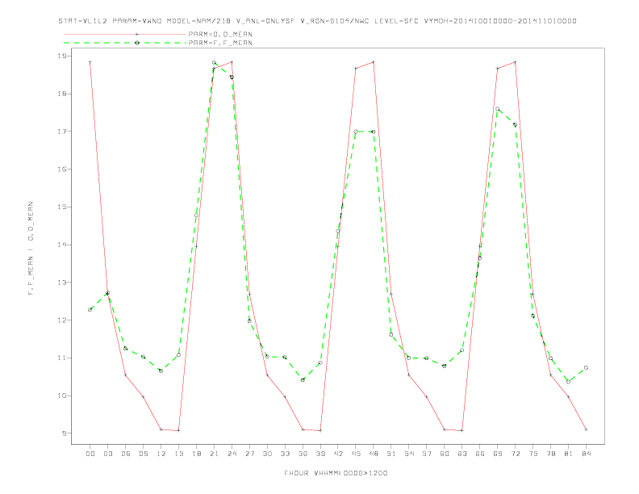Viewport: 639px width, 494px height.
Task: Click the FHOUR VHHMM:0000>1200 axis title
Action: pyautogui.click(x=336, y=473)
